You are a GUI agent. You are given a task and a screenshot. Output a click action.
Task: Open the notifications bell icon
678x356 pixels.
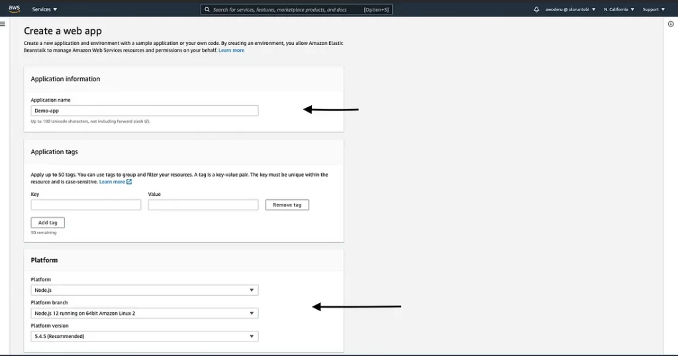click(x=536, y=9)
